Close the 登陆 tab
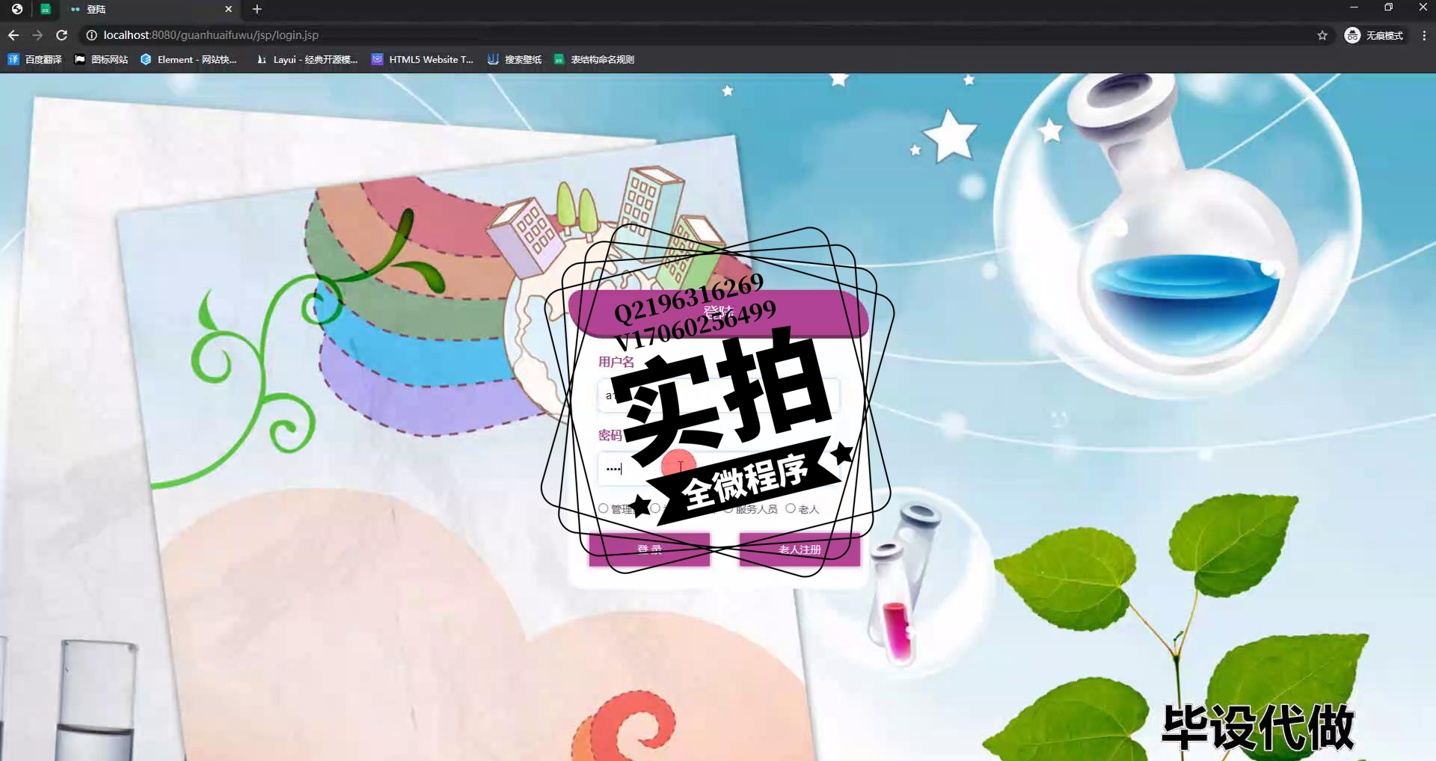The width and height of the screenshot is (1436, 761). [229, 9]
